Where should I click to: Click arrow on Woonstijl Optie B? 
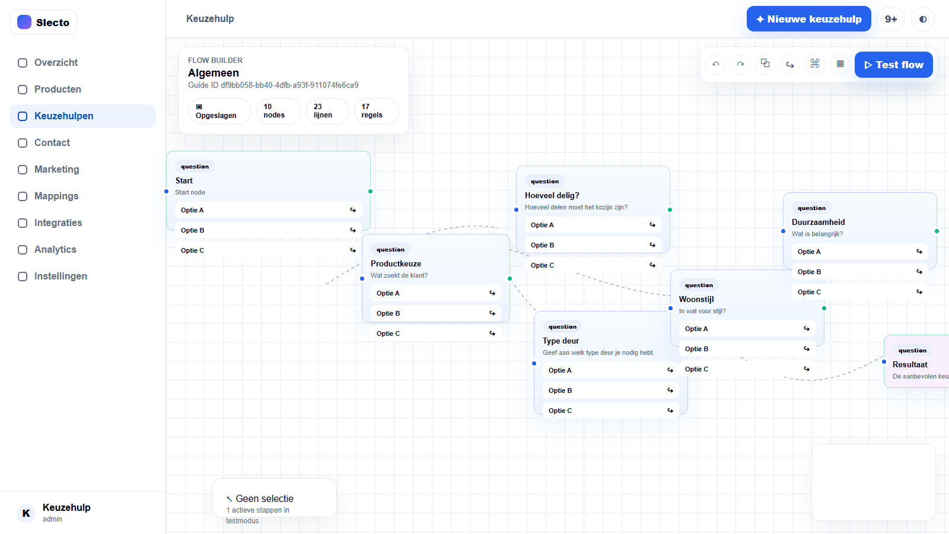(807, 349)
